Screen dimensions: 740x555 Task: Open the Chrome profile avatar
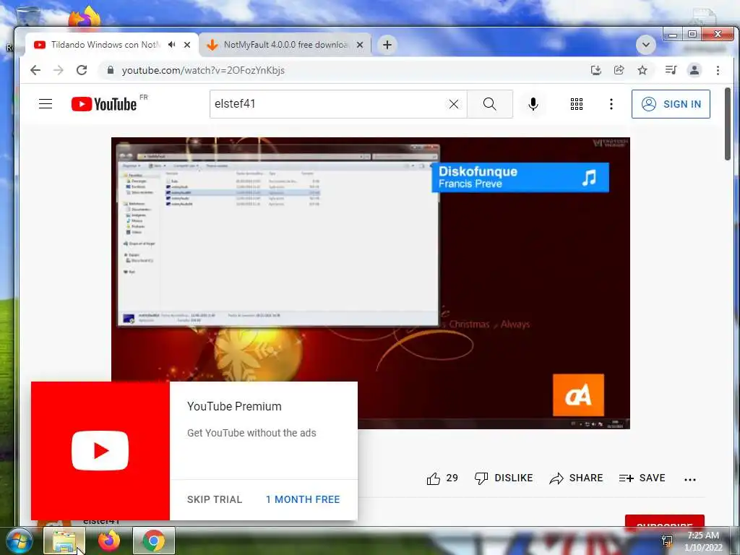pyautogui.click(x=694, y=70)
